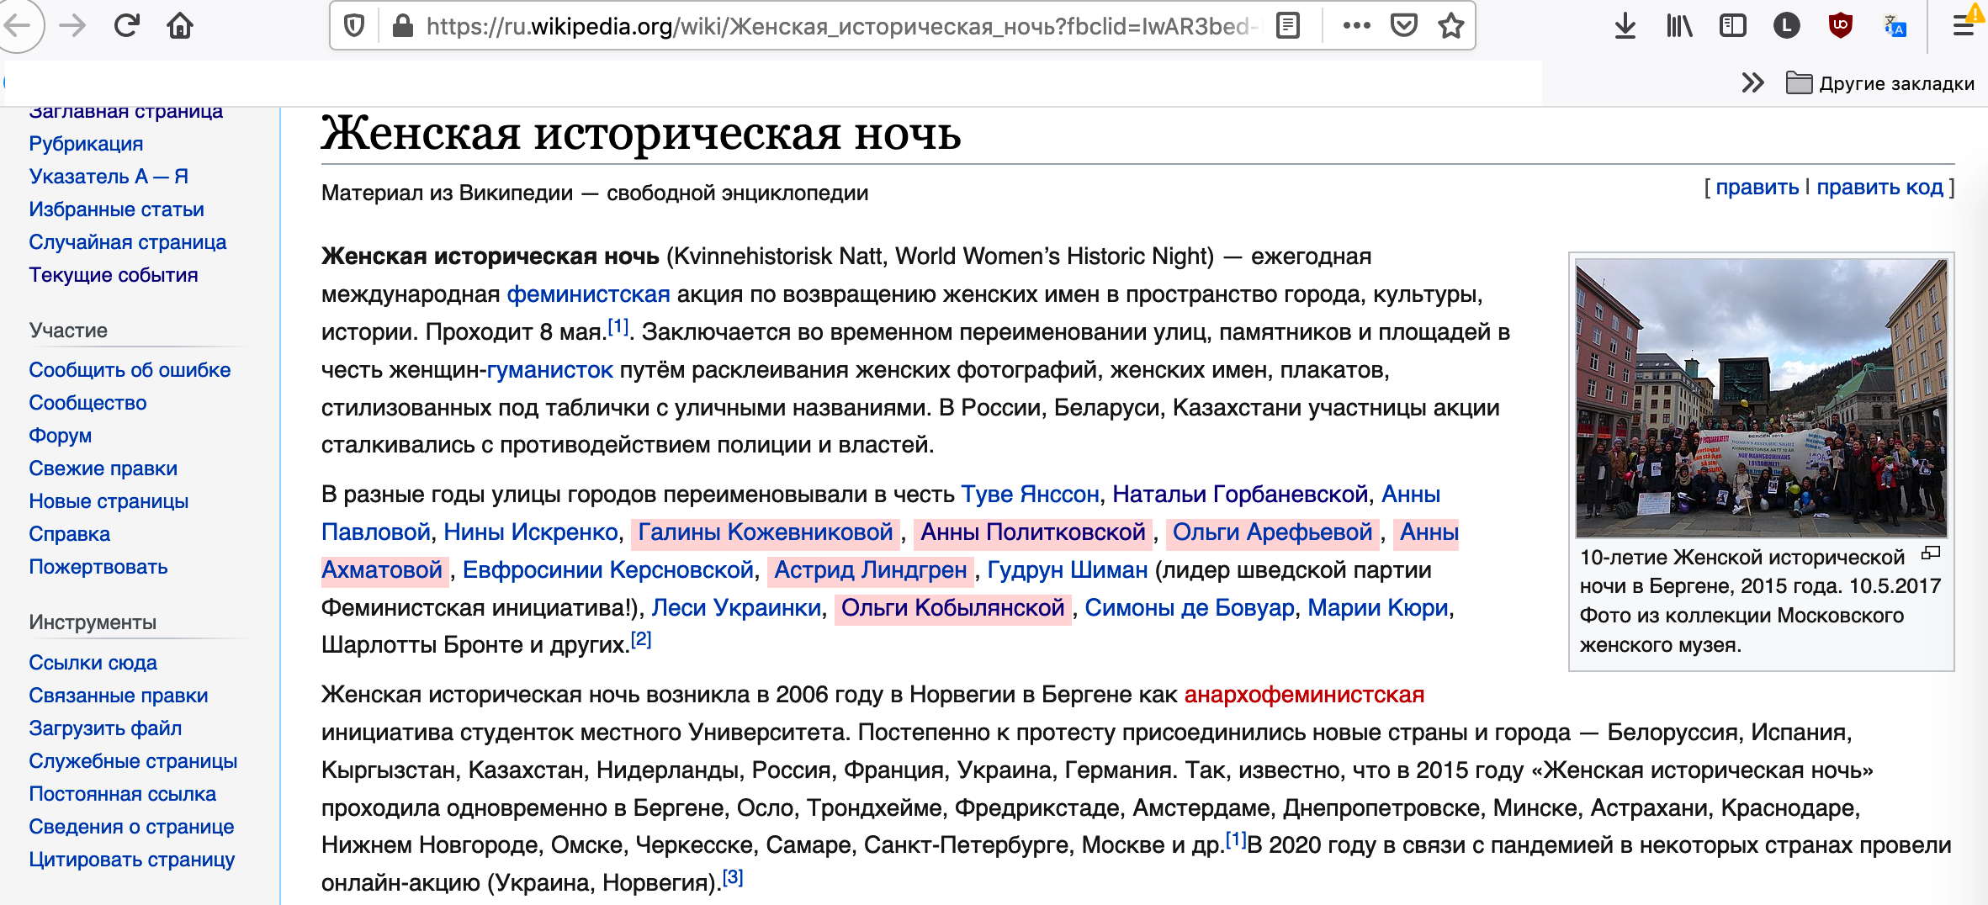
Task: Open the Сообщество link
Action: coord(87,403)
